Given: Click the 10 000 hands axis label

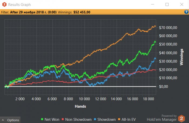Looking at the screenshot, I should tap(84, 99).
